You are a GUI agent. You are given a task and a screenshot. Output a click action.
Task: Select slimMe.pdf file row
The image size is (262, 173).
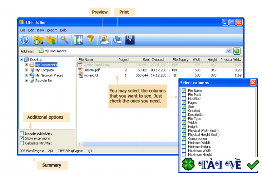click(x=160, y=70)
